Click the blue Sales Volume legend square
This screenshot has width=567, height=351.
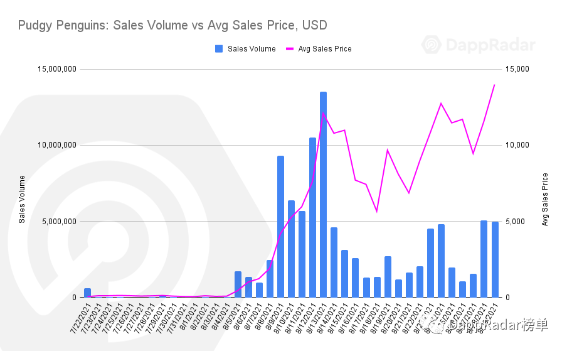click(x=219, y=48)
